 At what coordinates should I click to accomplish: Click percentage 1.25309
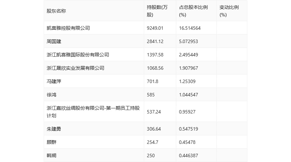(x=187, y=81)
